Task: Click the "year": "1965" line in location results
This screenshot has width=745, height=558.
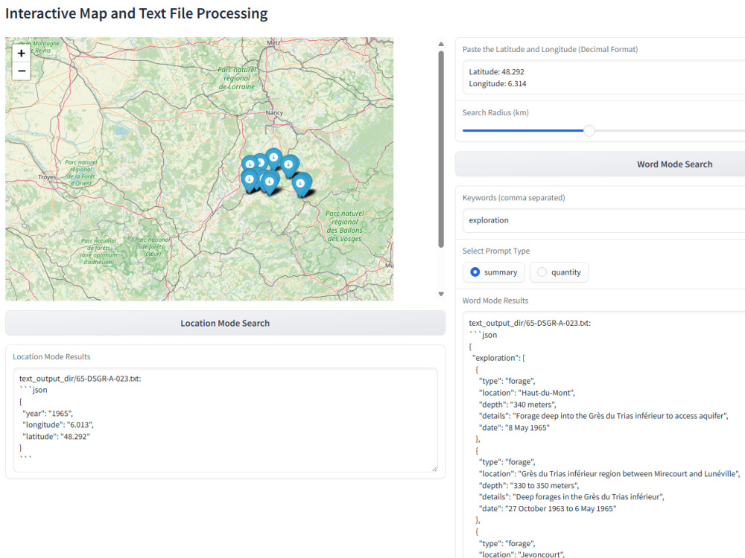Action: click(48, 413)
